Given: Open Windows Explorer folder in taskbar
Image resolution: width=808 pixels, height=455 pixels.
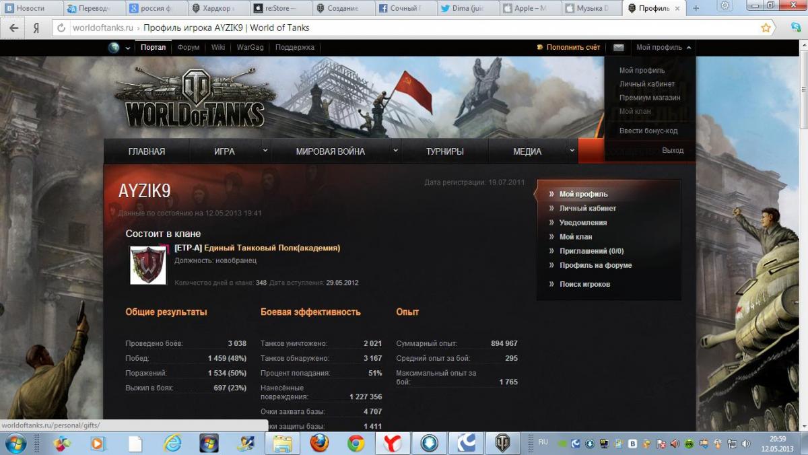Looking at the screenshot, I should click(x=282, y=443).
